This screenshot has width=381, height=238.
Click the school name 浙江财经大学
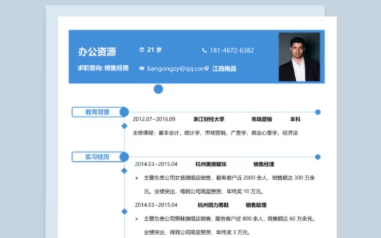point(209,119)
